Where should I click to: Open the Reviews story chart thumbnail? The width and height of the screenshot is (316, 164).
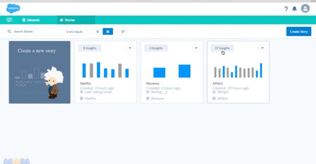pos(172,71)
